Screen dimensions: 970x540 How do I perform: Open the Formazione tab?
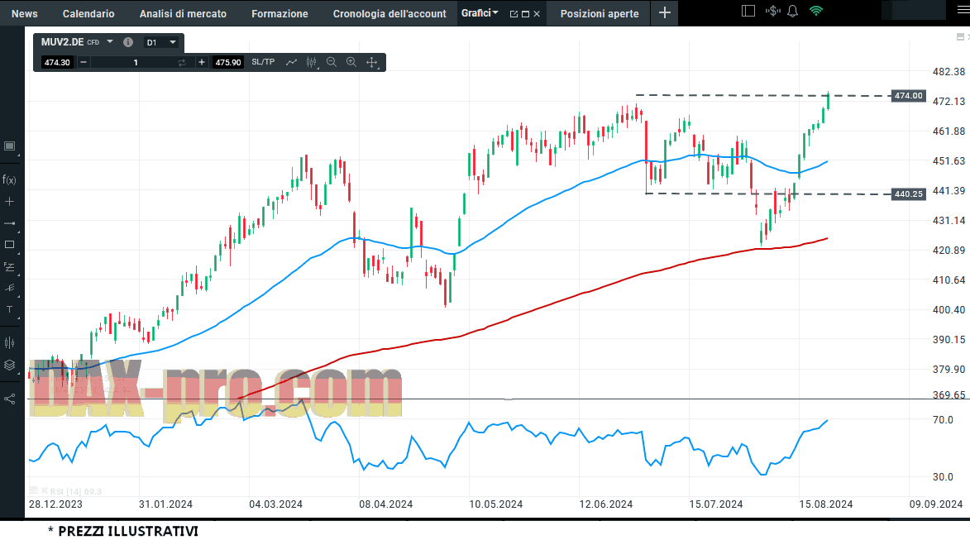point(280,13)
